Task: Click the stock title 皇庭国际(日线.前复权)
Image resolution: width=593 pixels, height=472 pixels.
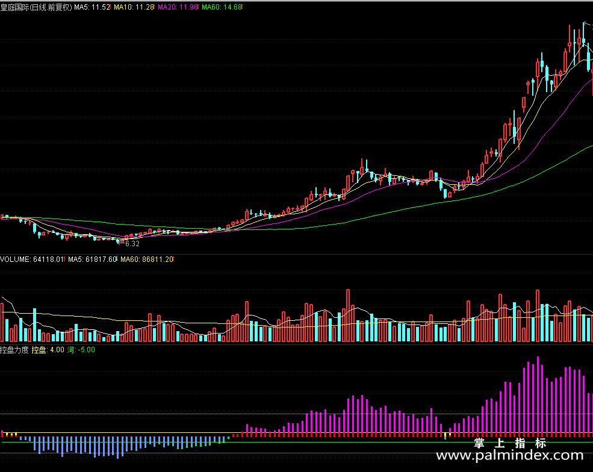Action: pos(36,7)
